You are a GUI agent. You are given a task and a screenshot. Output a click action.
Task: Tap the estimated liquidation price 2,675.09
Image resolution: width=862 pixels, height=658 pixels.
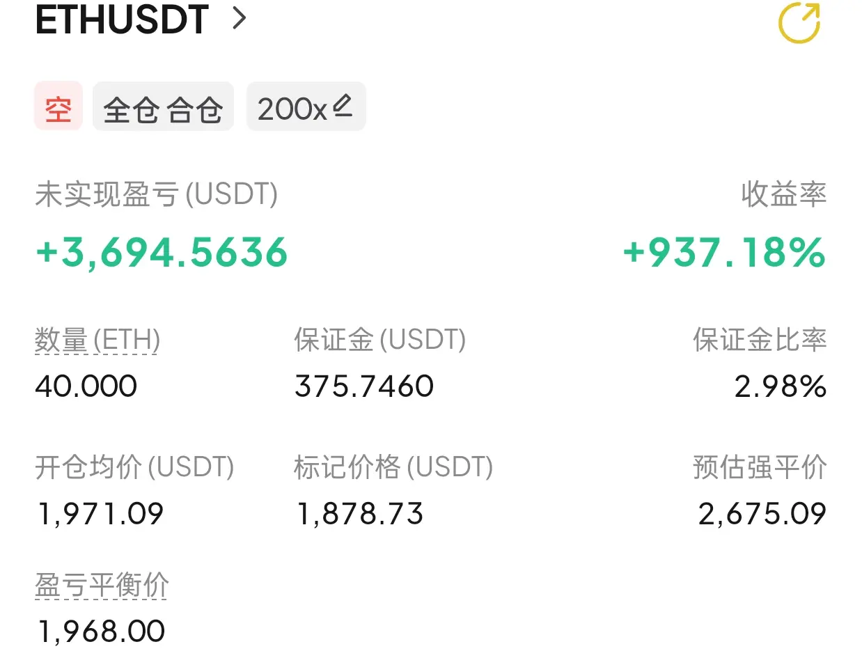(762, 514)
